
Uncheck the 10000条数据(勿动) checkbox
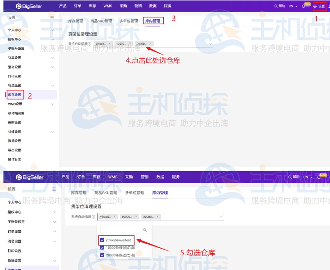pos(102,248)
